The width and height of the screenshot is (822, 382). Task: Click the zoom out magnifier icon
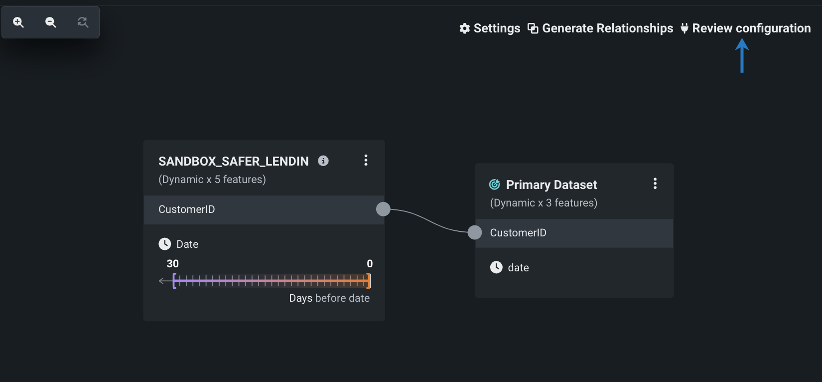(x=50, y=22)
